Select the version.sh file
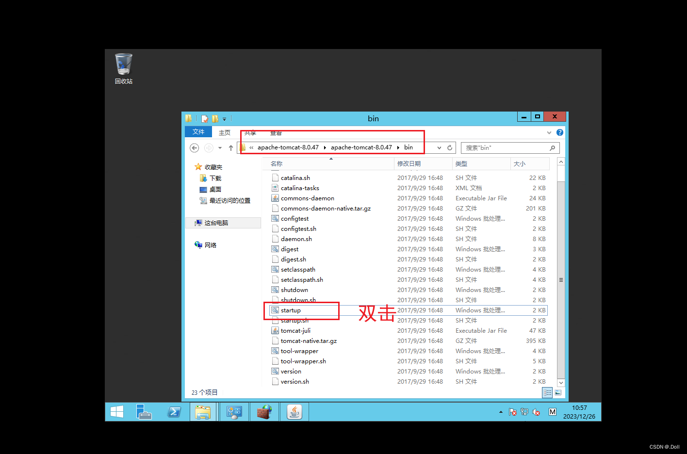 [x=295, y=382]
